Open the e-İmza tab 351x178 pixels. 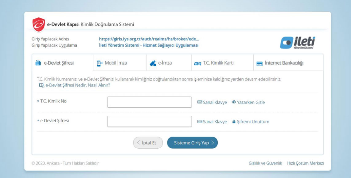click(169, 63)
